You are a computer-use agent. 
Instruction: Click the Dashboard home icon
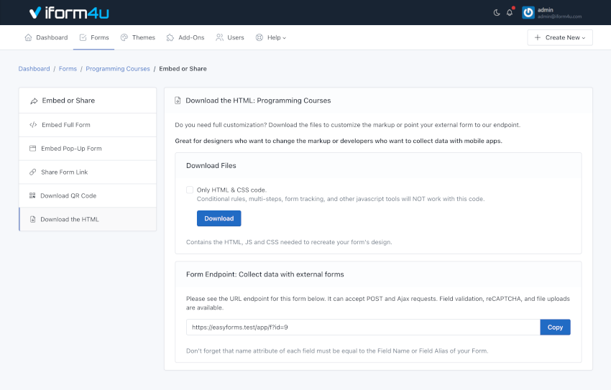pyautogui.click(x=28, y=37)
